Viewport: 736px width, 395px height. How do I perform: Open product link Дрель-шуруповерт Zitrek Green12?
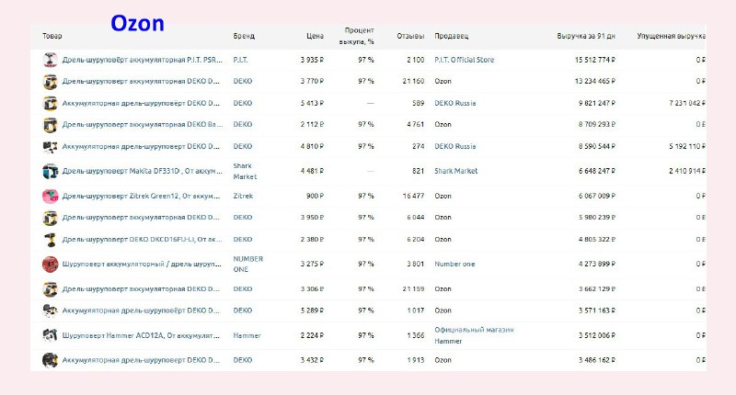coord(142,196)
